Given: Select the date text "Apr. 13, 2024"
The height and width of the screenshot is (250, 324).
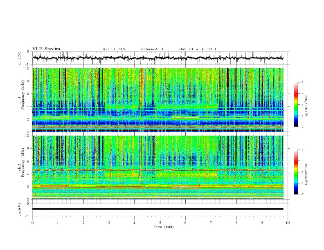Looking at the screenshot, I should 114,49.
